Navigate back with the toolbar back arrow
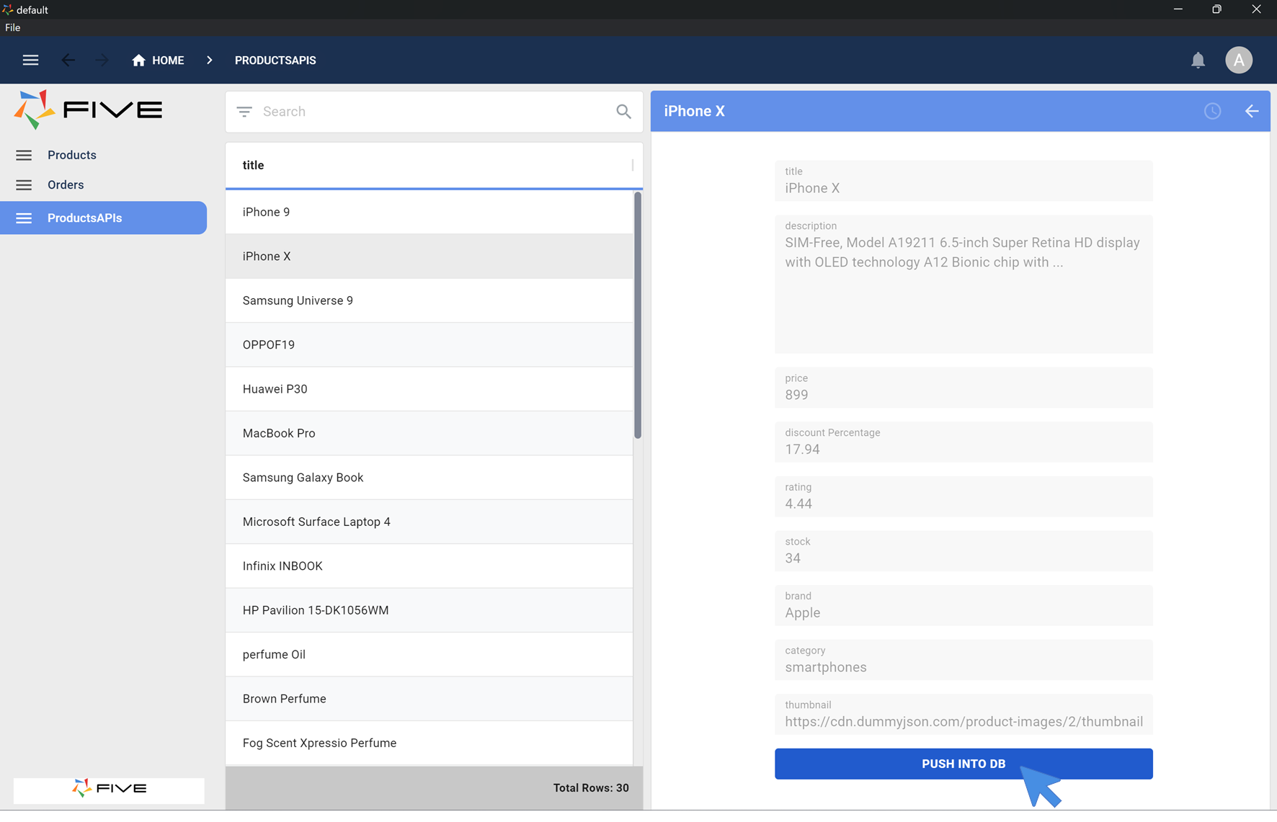1277x822 pixels. click(x=68, y=60)
